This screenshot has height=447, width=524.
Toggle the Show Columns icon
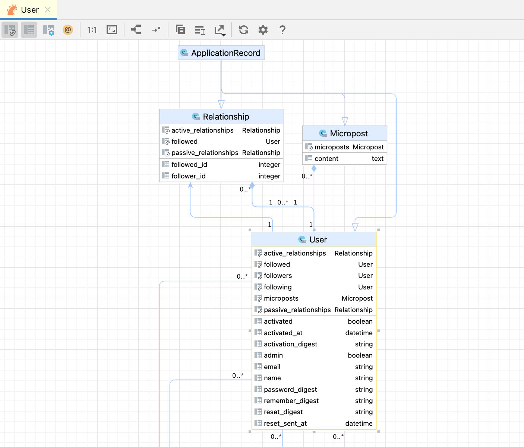point(29,30)
